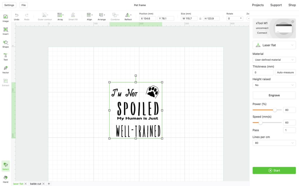Image resolution: width=299 pixels, height=186 pixels.
Task: Activate the Text tool
Action: tap(6, 57)
